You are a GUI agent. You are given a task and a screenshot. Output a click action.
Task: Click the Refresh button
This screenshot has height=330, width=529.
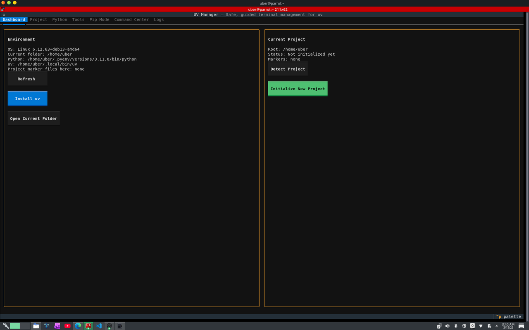tap(27, 79)
